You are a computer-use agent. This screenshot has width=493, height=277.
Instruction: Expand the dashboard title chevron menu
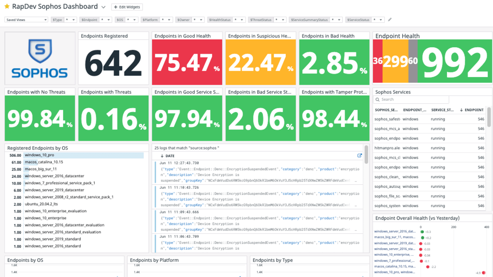pyautogui.click(x=104, y=7)
